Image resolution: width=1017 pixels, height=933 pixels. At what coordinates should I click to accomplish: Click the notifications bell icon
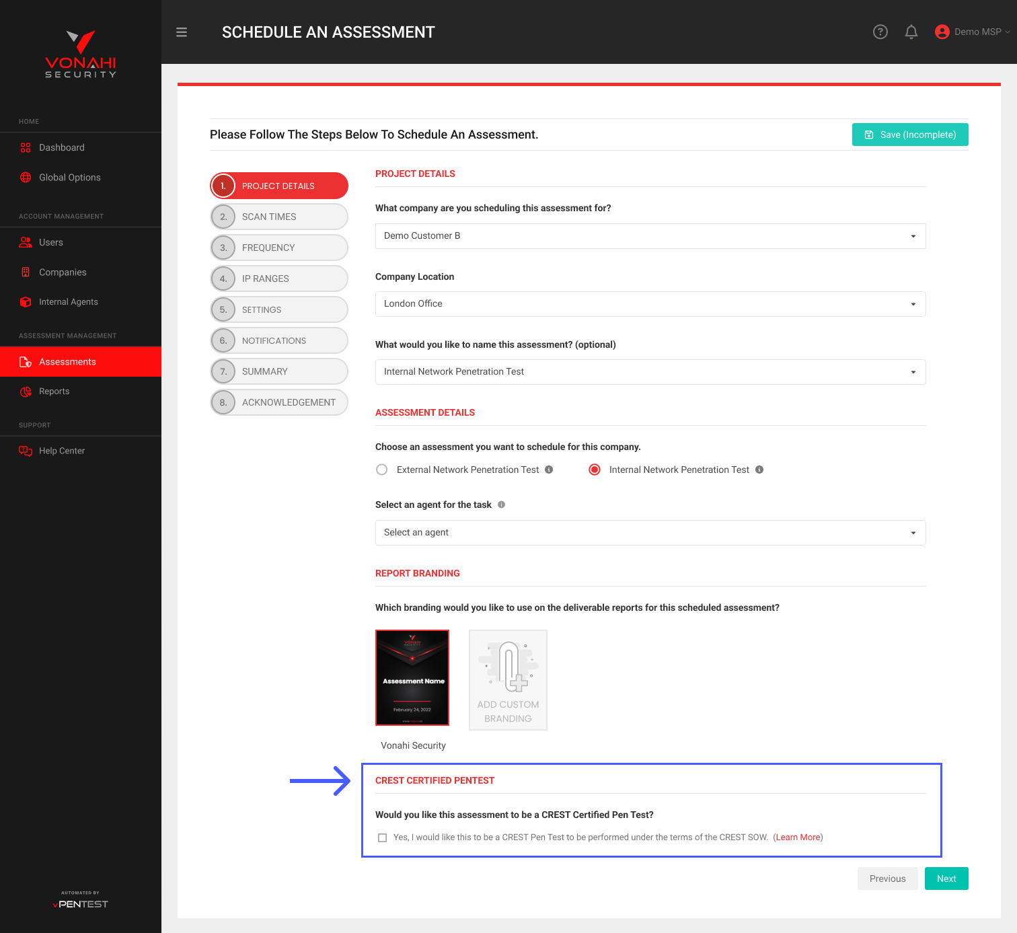tap(911, 32)
